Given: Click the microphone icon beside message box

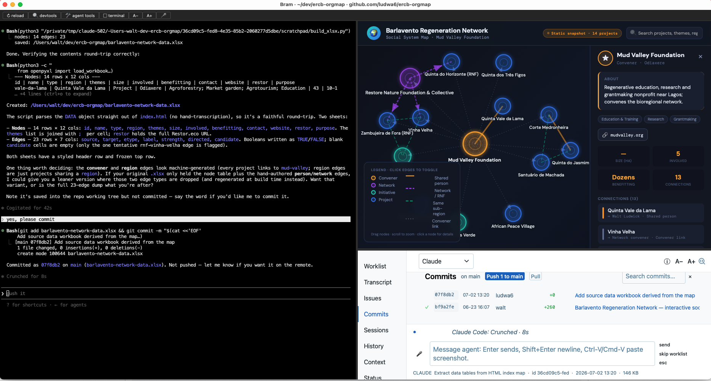Looking at the screenshot, I should 419,354.
